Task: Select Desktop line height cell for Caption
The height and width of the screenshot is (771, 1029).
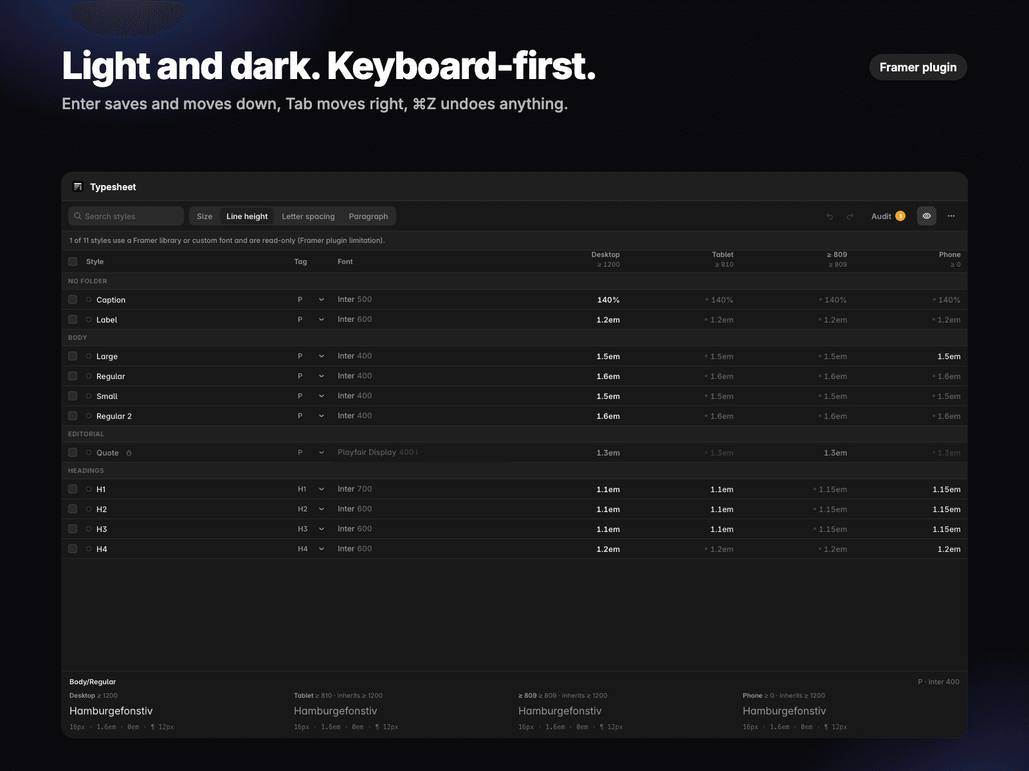Action: coord(608,300)
